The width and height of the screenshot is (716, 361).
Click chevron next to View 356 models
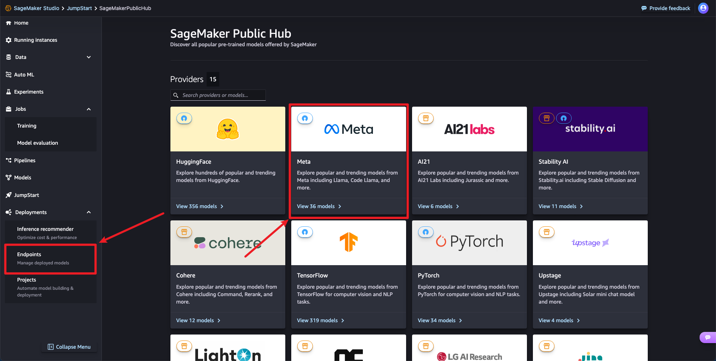(222, 207)
